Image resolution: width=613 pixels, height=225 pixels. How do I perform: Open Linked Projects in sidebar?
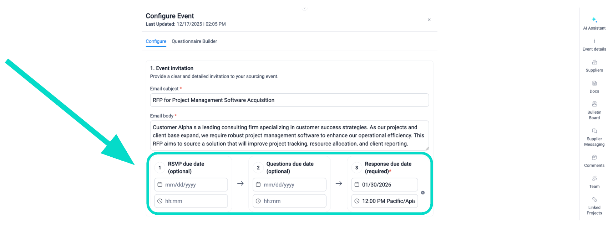(594, 200)
